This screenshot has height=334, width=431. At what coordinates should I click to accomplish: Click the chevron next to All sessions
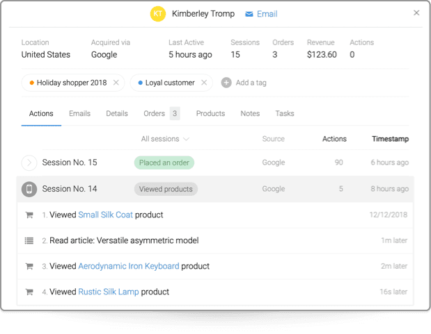(x=186, y=139)
